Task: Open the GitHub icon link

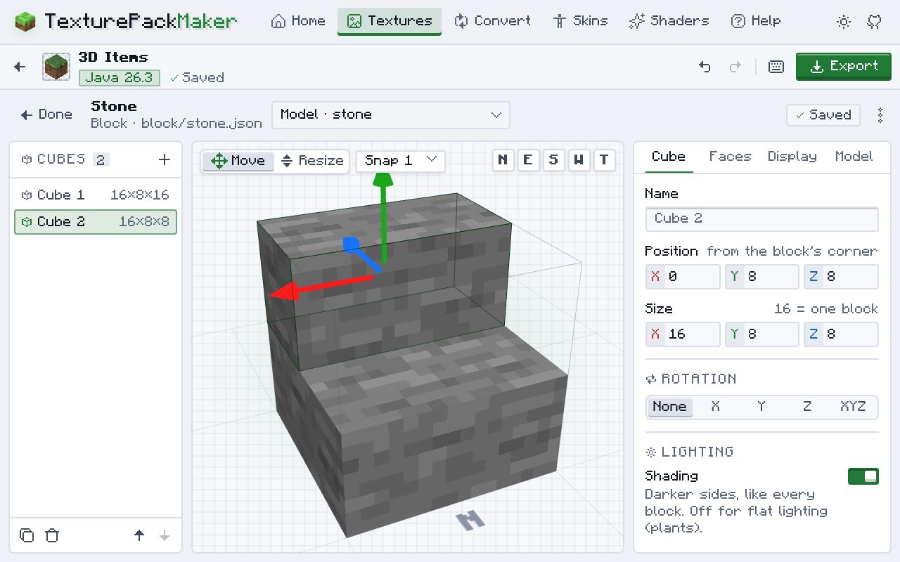Action: pyautogui.click(x=875, y=21)
